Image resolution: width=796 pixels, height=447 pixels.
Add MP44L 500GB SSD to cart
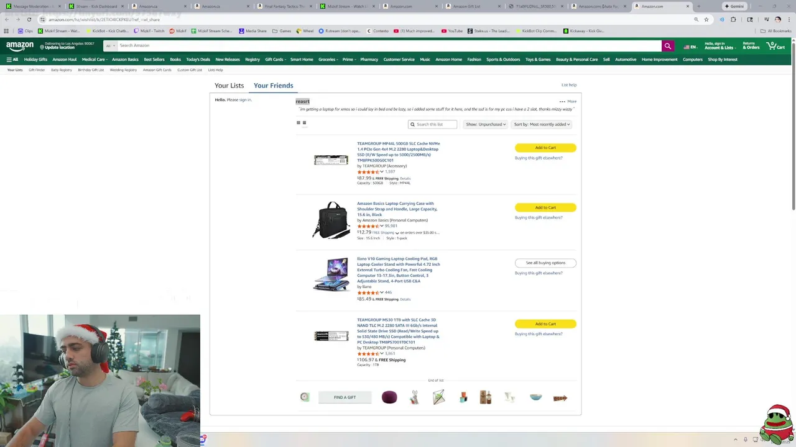[545, 148]
